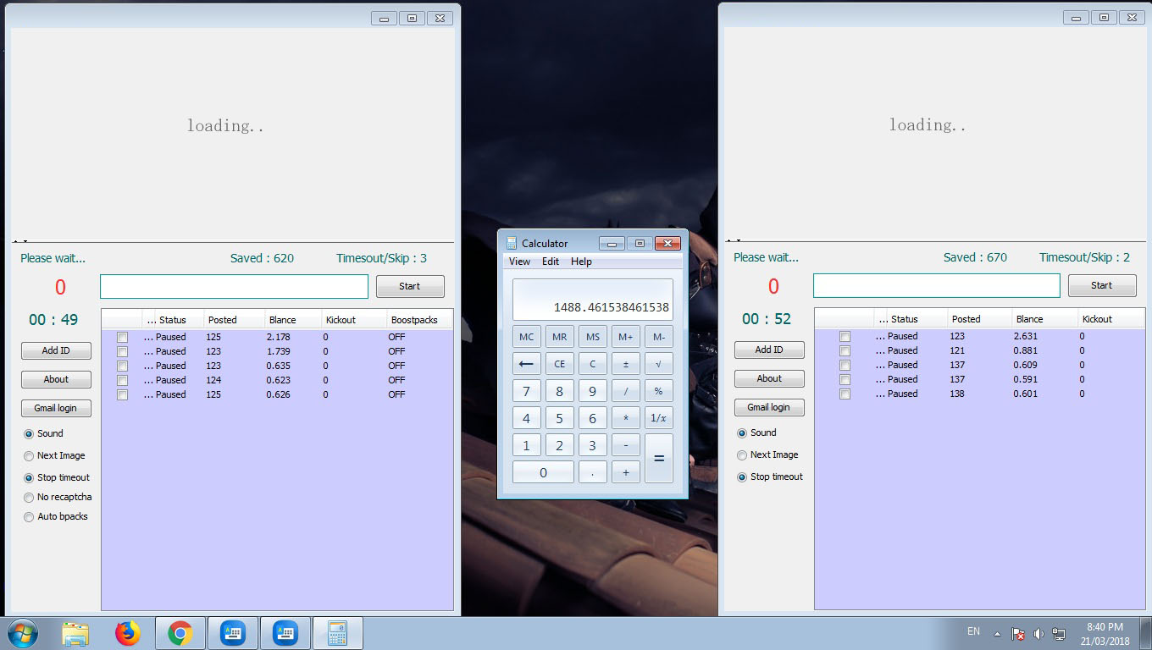Click the volume speaker tray icon
Image resolution: width=1152 pixels, height=650 pixels.
pos(1038,634)
